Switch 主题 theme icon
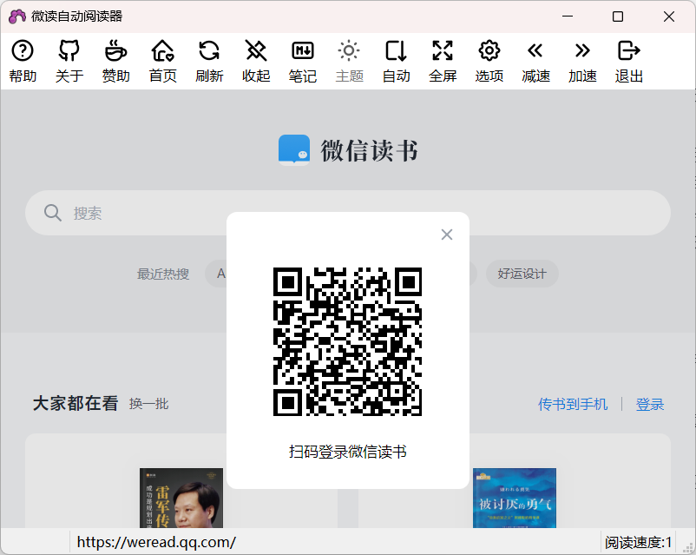The width and height of the screenshot is (696, 555). point(349,59)
